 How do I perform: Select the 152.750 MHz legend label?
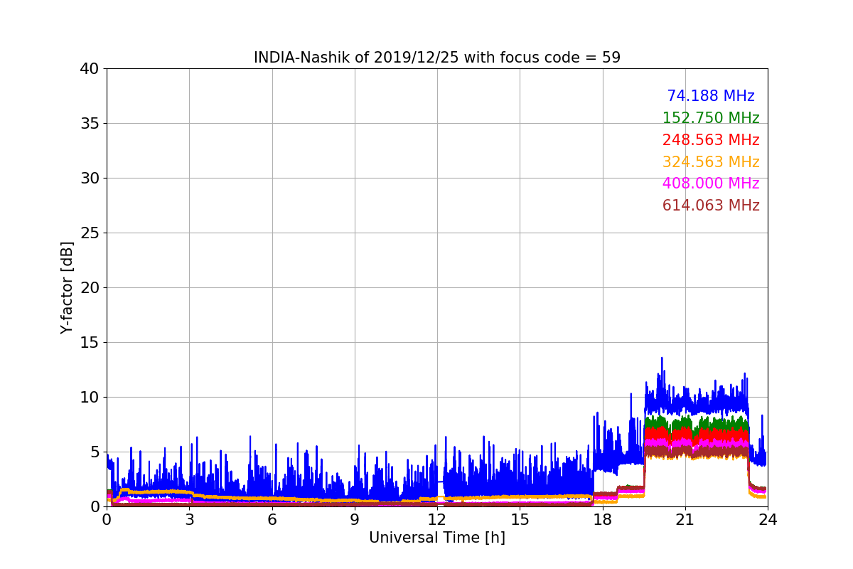pyautogui.click(x=711, y=118)
